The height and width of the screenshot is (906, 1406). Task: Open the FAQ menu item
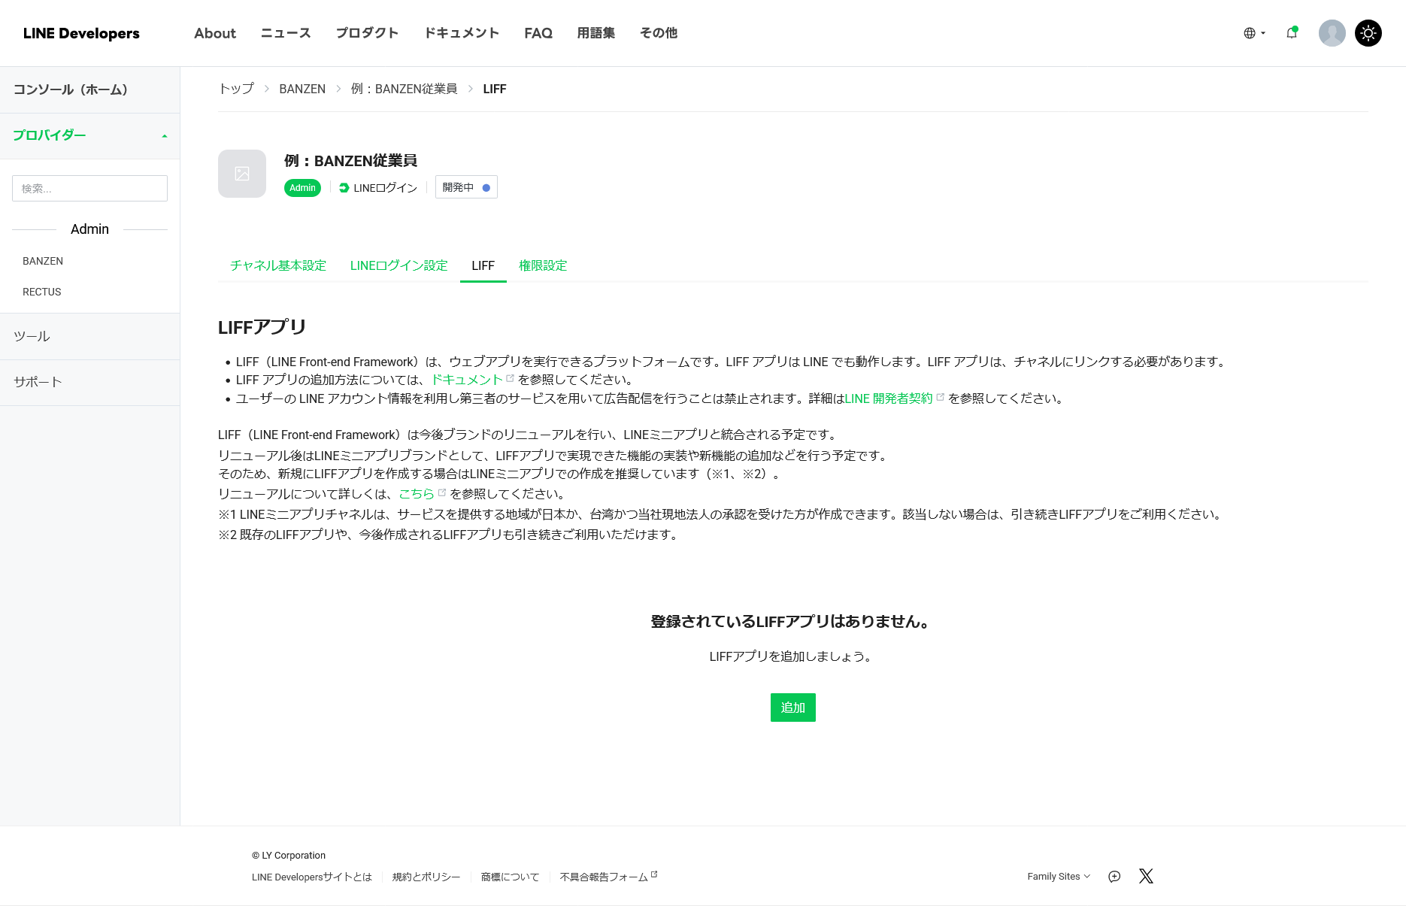[538, 33]
